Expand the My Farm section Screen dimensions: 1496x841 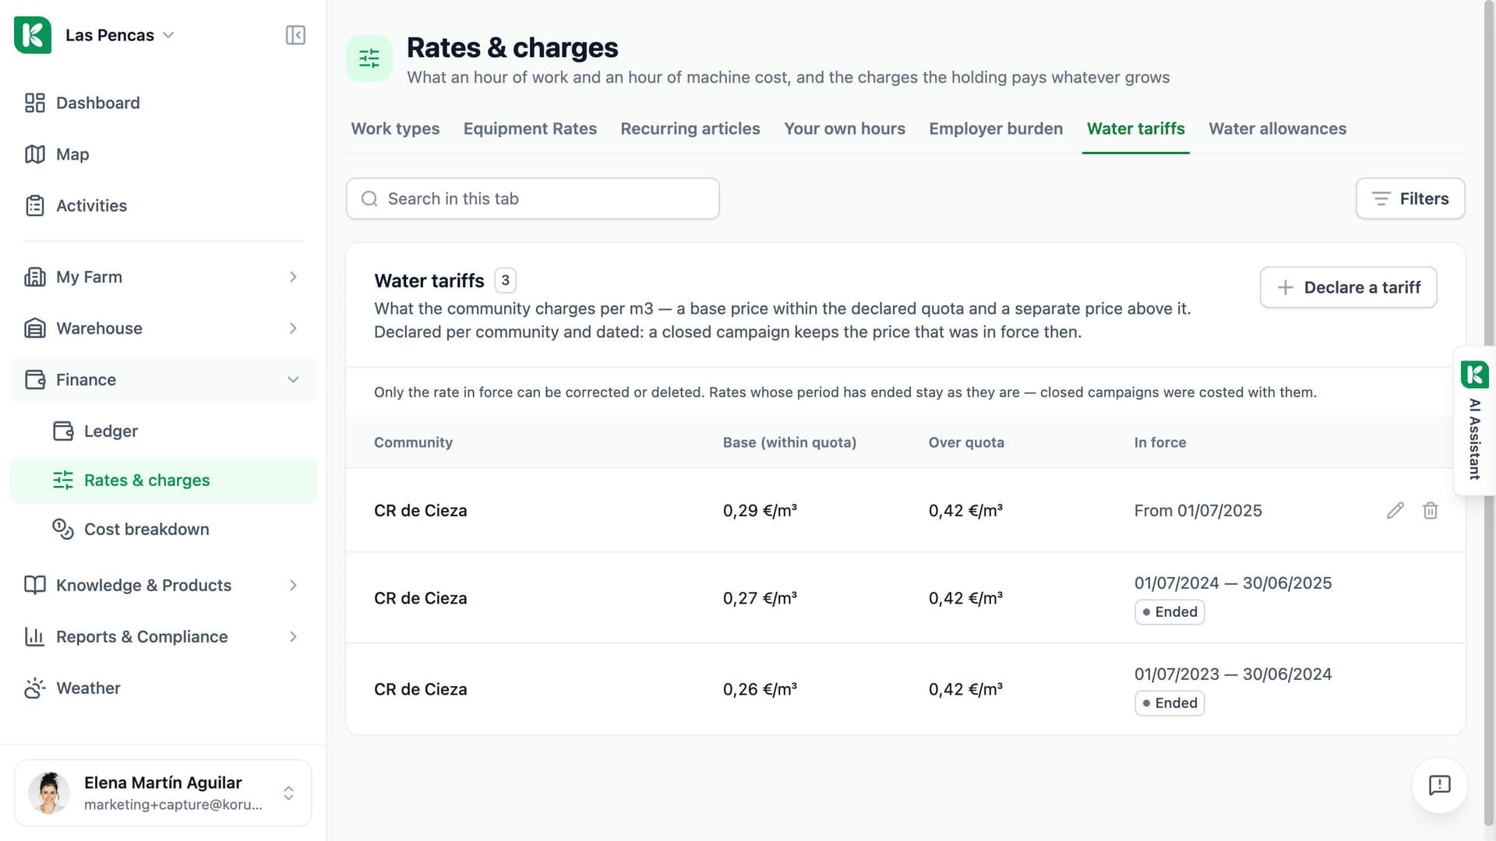(163, 277)
